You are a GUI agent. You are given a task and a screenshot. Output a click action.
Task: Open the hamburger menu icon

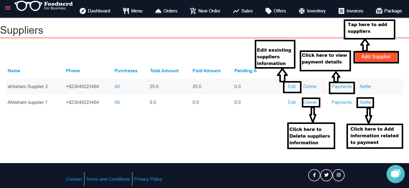point(8,8)
